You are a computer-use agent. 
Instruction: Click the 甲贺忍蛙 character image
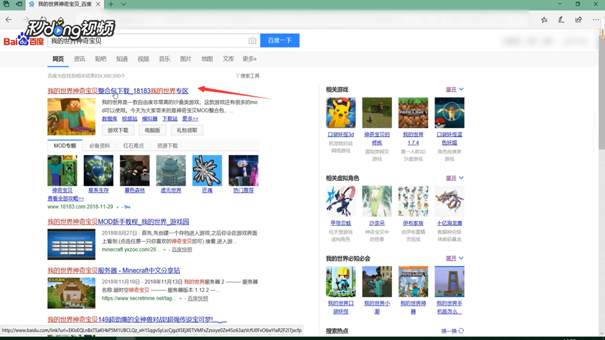341,201
